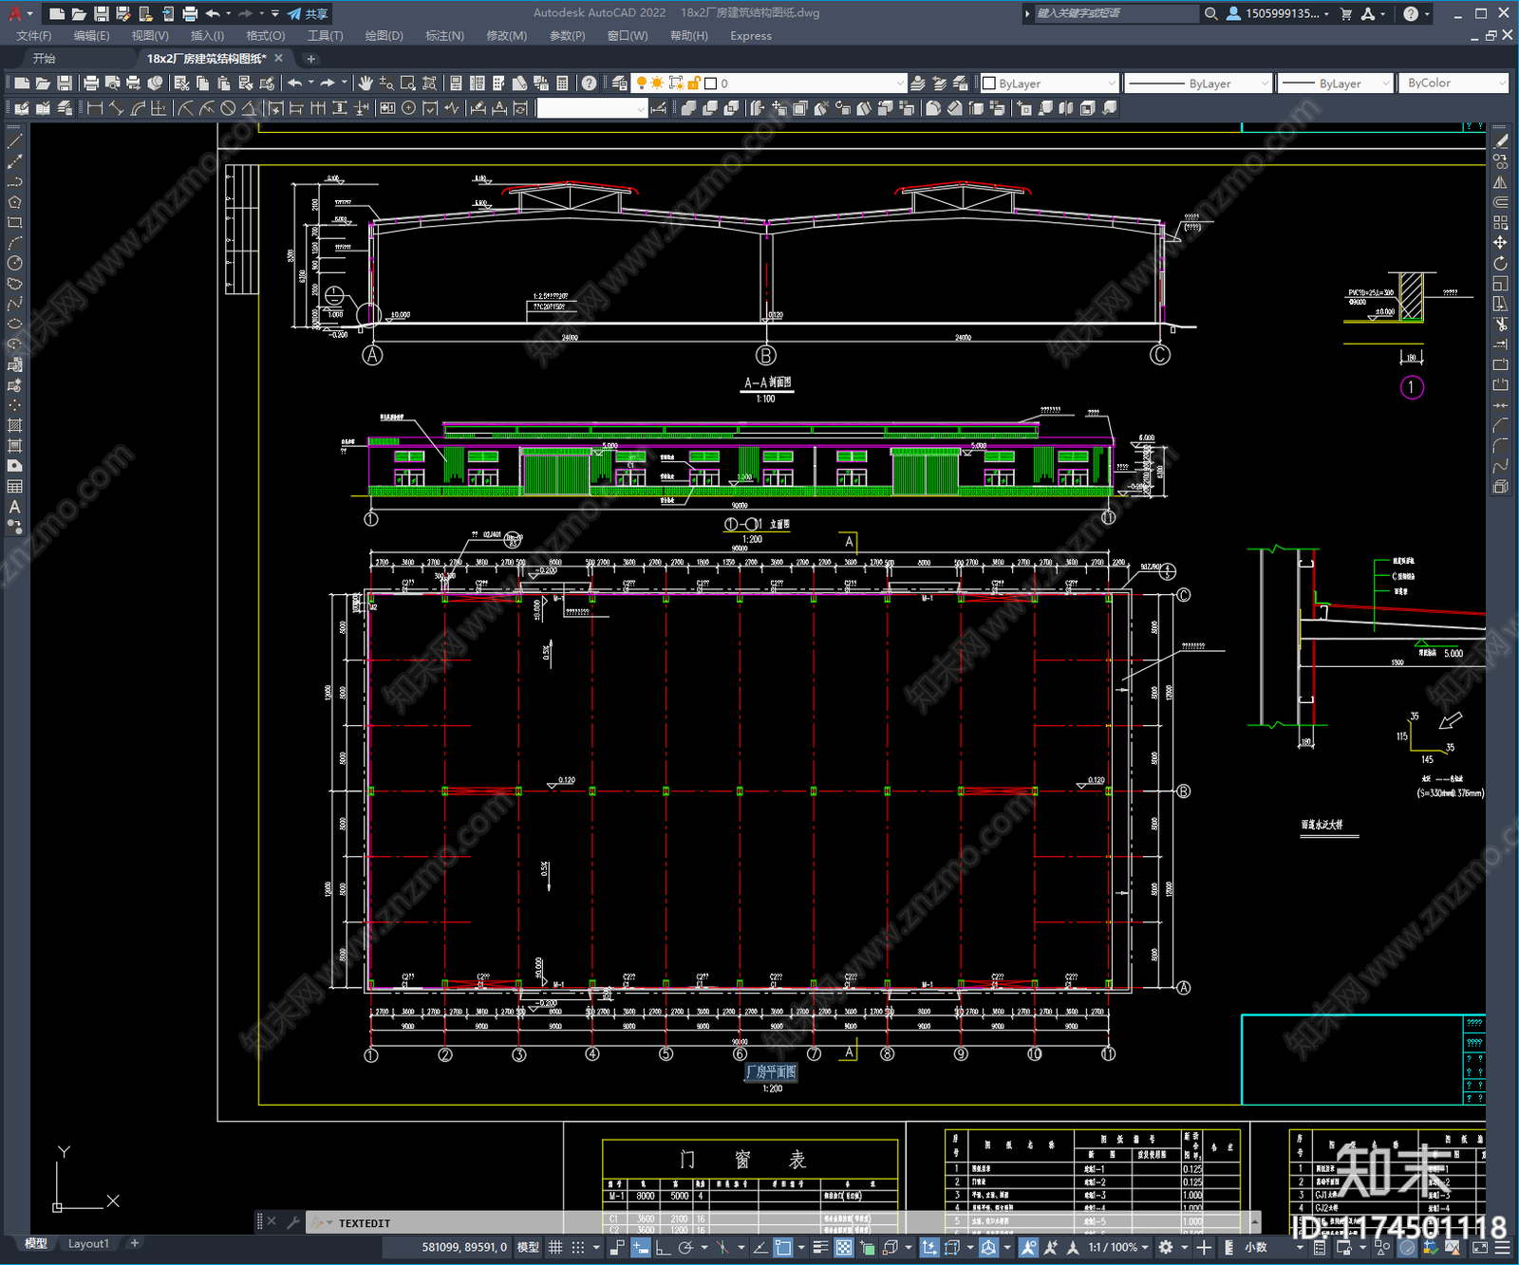Screen dimensions: 1519x1265
Task: Select the Hatch tool in the draw toolbar
Action: pyautogui.click(x=14, y=425)
